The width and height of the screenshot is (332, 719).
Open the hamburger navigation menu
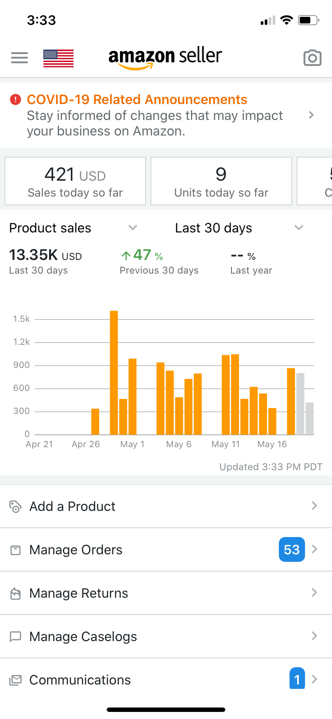tap(19, 58)
